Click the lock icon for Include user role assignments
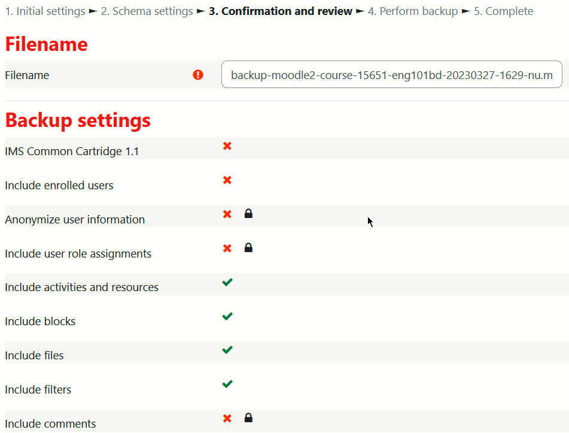The image size is (569, 433). coord(248,248)
